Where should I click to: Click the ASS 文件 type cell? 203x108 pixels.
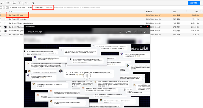(x=176, y=23)
